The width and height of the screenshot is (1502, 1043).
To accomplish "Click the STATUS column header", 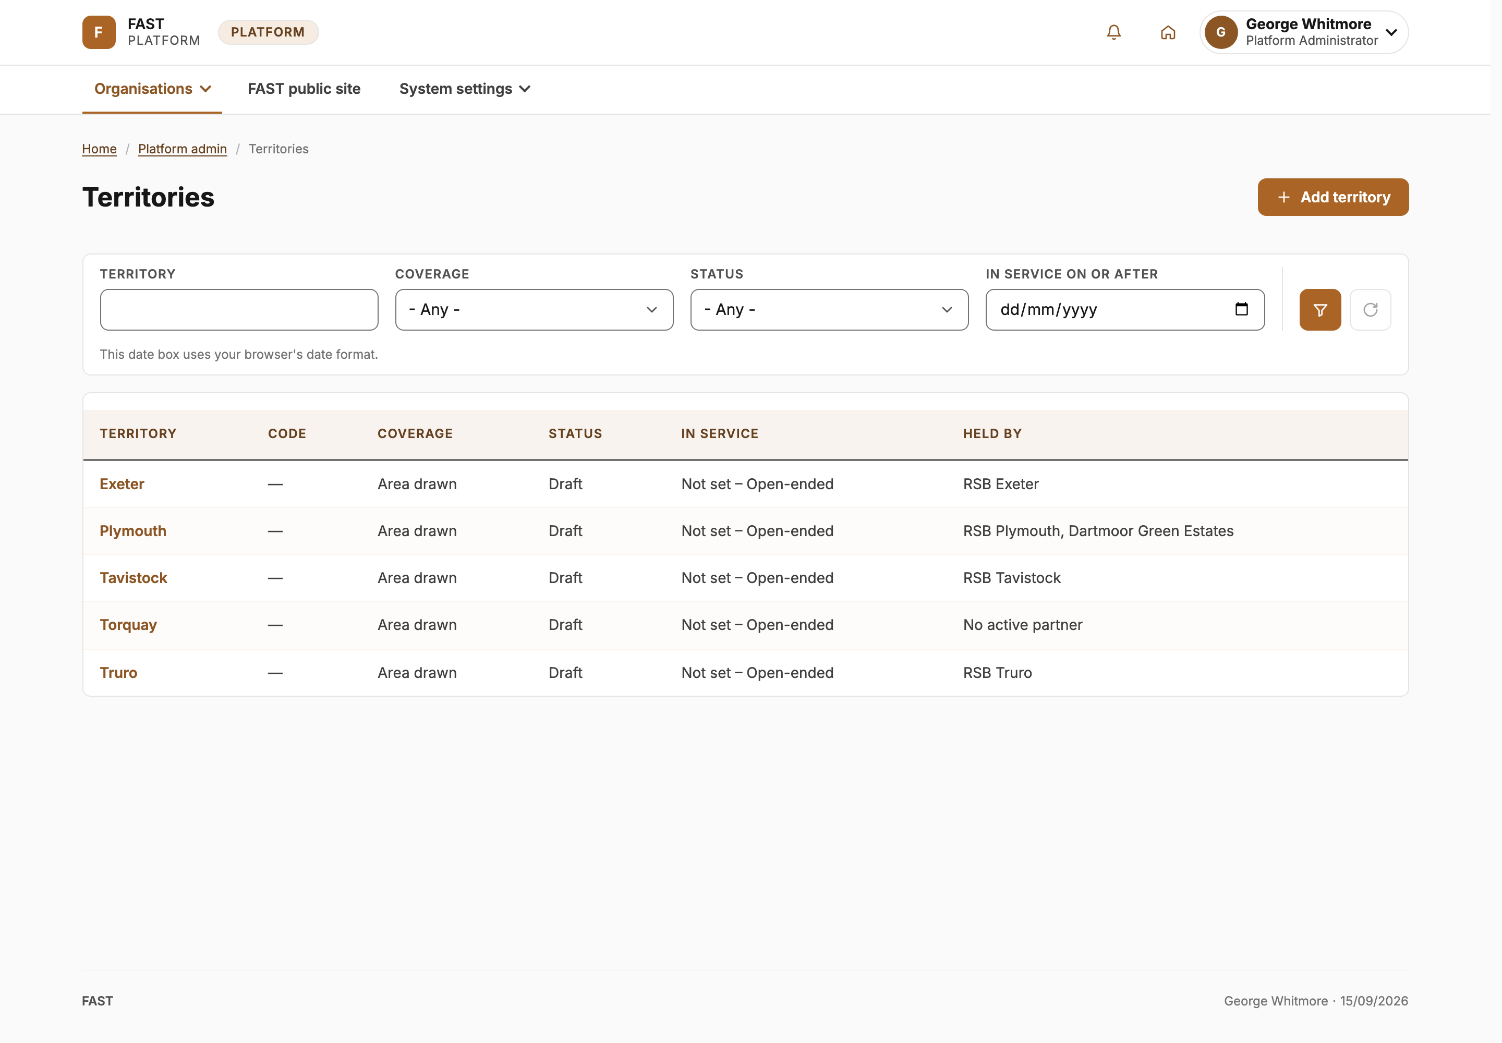I will (x=575, y=434).
